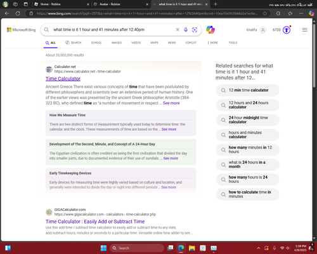Open Copilot colorful logo next to search
The height and width of the screenshot is (254, 317).
coord(210,30)
